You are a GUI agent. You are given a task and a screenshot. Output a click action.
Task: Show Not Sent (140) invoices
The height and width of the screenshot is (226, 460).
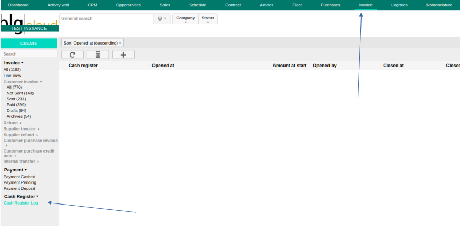click(x=20, y=93)
